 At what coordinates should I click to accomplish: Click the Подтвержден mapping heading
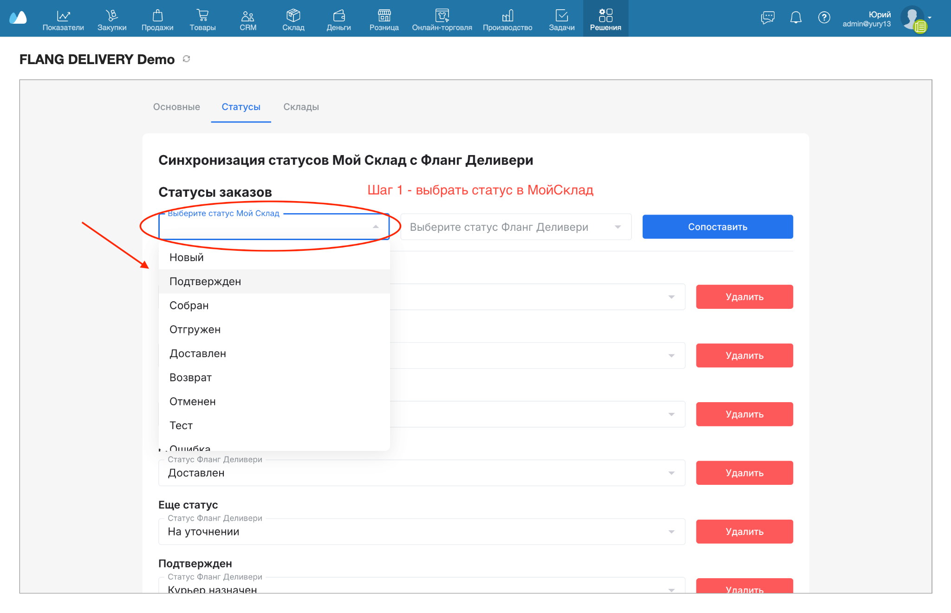point(195,563)
